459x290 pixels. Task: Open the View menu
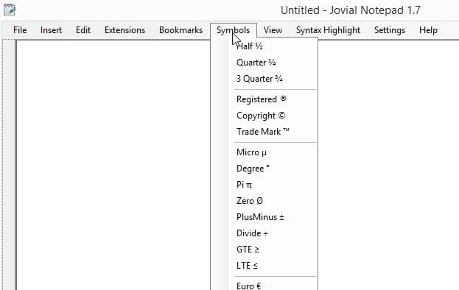click(273, 30)
